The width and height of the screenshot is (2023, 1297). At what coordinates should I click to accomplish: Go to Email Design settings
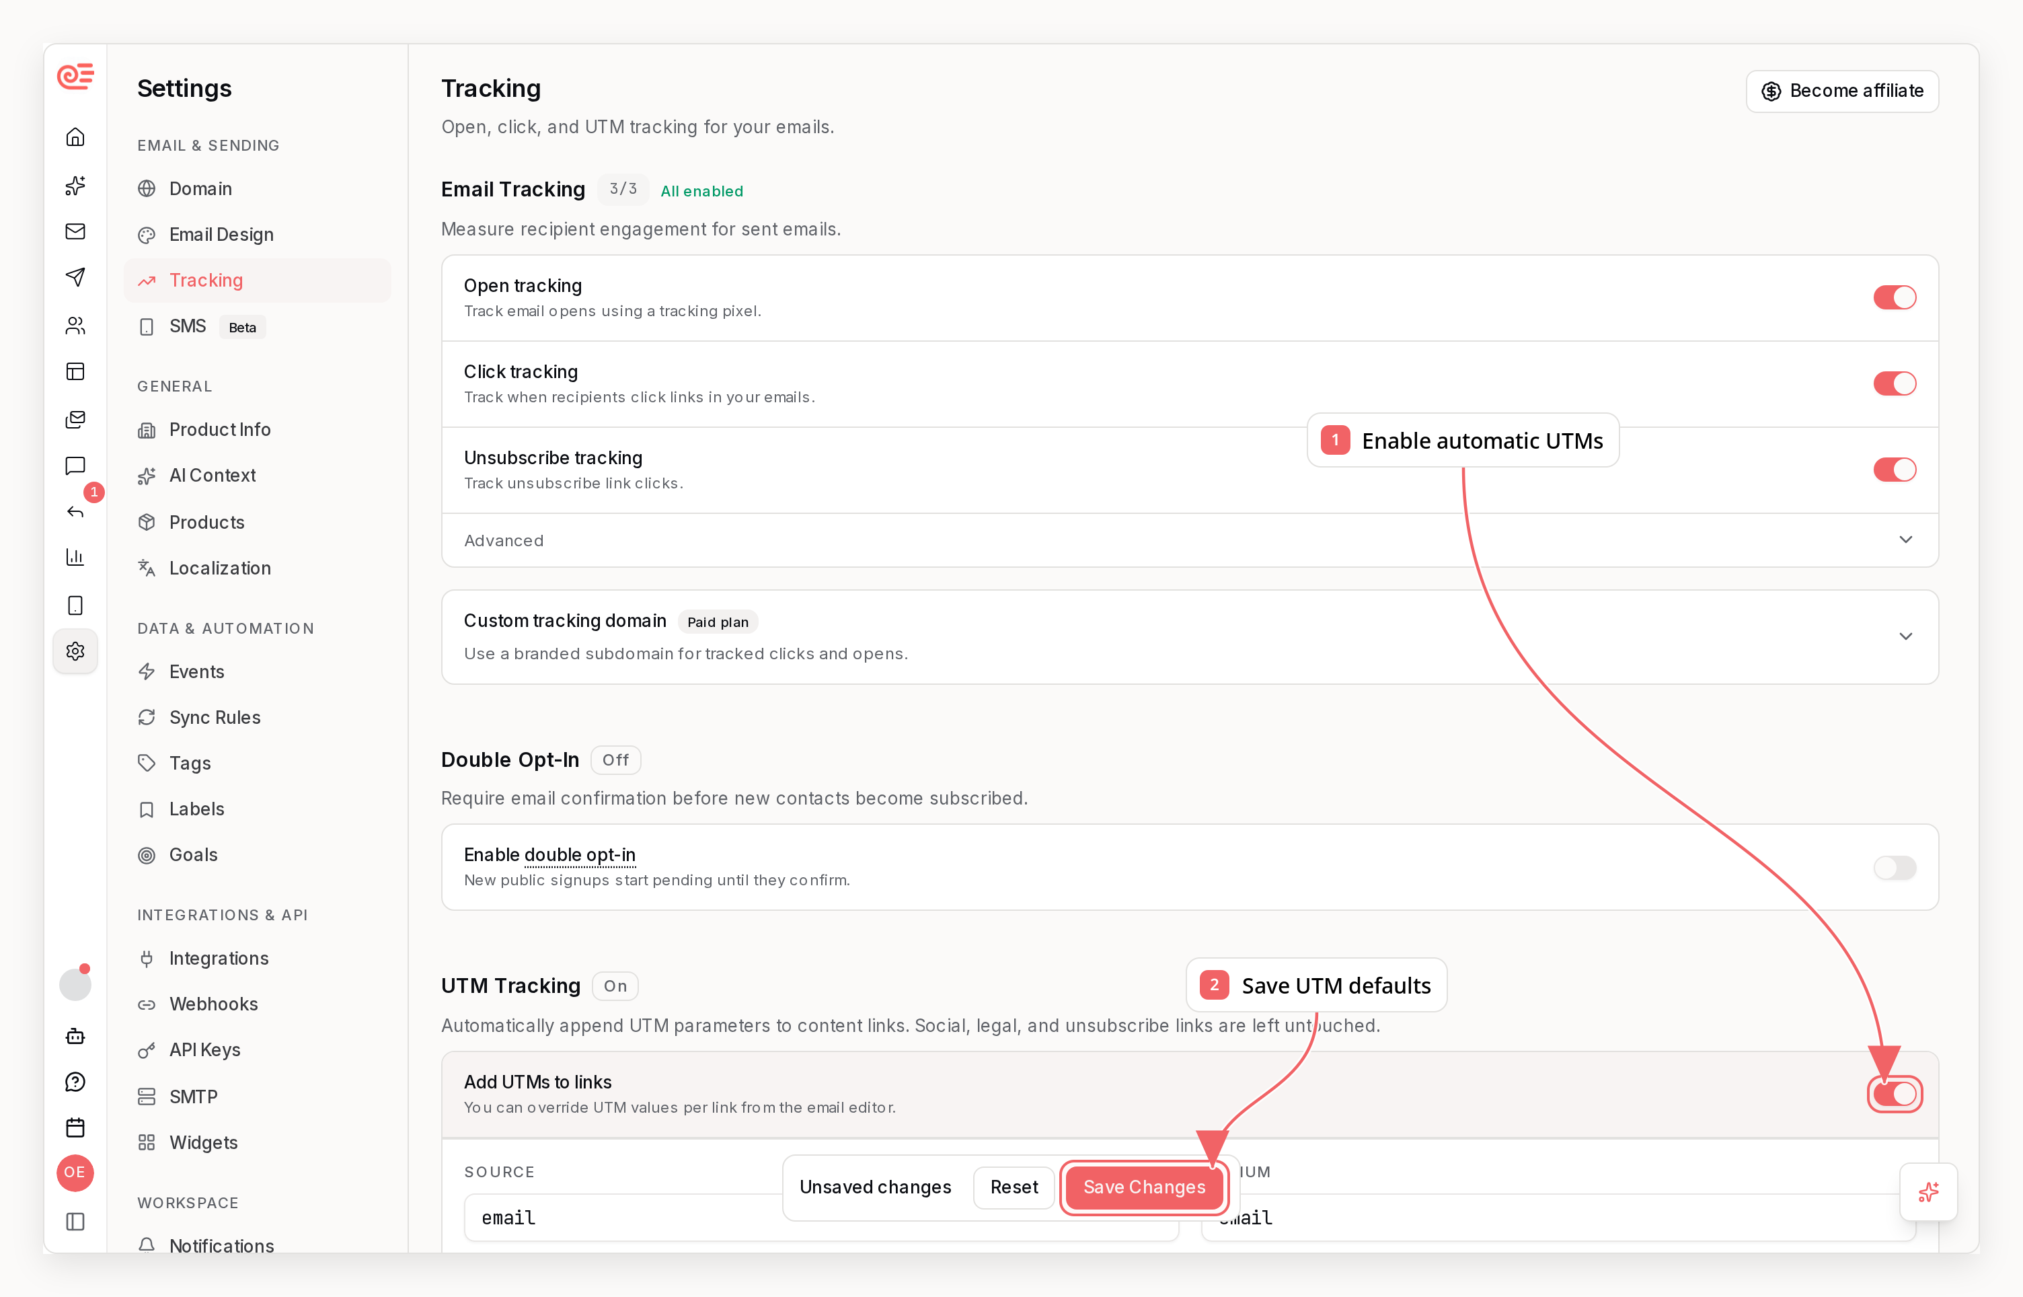click(x=258, y=235)
